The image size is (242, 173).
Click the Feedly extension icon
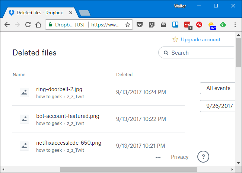(x=223, y=25)
